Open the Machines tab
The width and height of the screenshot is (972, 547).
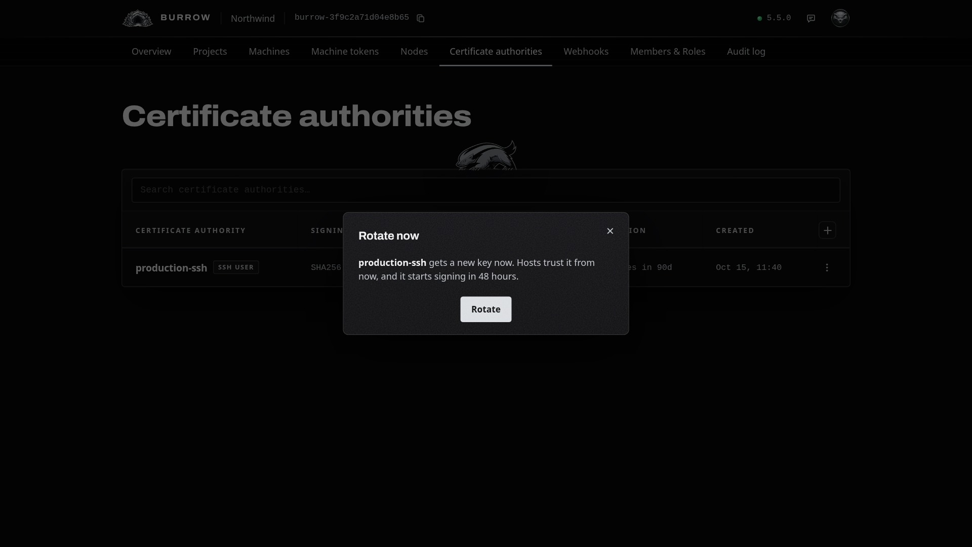269,52
